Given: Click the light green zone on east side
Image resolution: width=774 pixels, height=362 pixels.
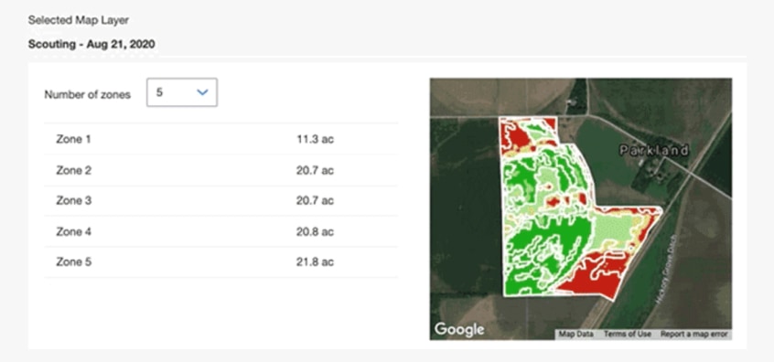Looking at the screenshot, I should (x=614, y=229).
